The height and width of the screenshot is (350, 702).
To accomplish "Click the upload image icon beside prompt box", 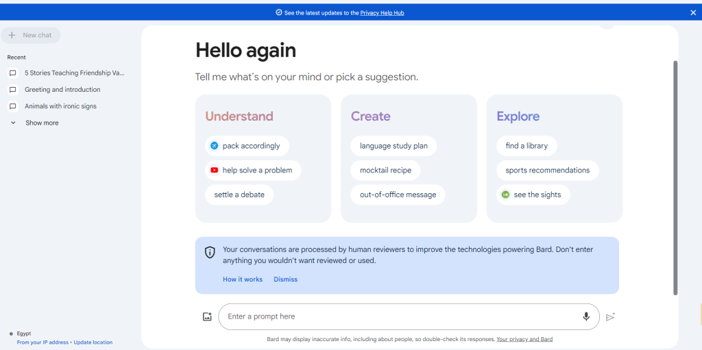I will (x=207, y=316).
